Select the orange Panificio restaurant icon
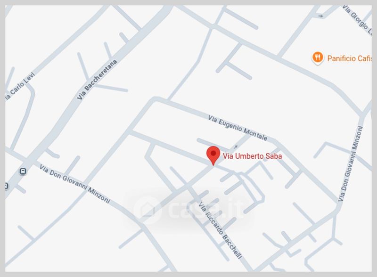Screen dimensions: 377x277 tap(318, 57)
